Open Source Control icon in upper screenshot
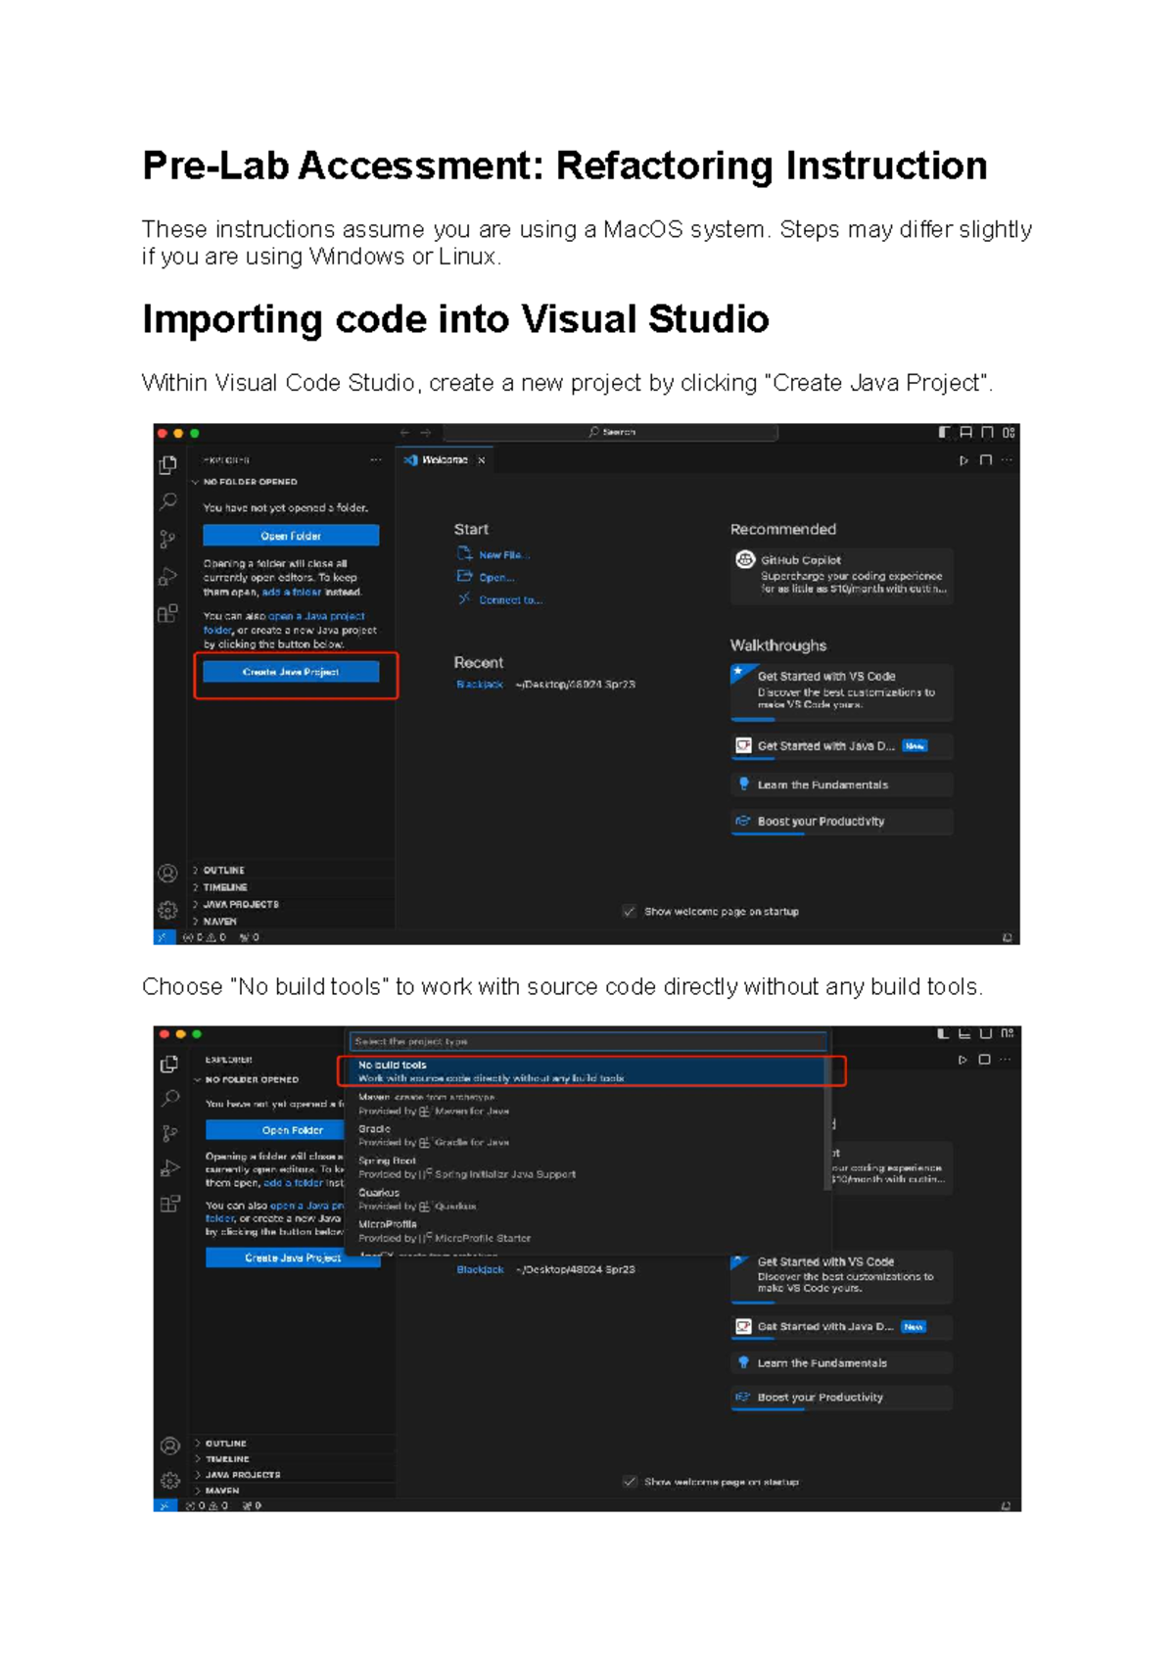Viewport: 1175px width, 1661px height. (x=168, y=539)
